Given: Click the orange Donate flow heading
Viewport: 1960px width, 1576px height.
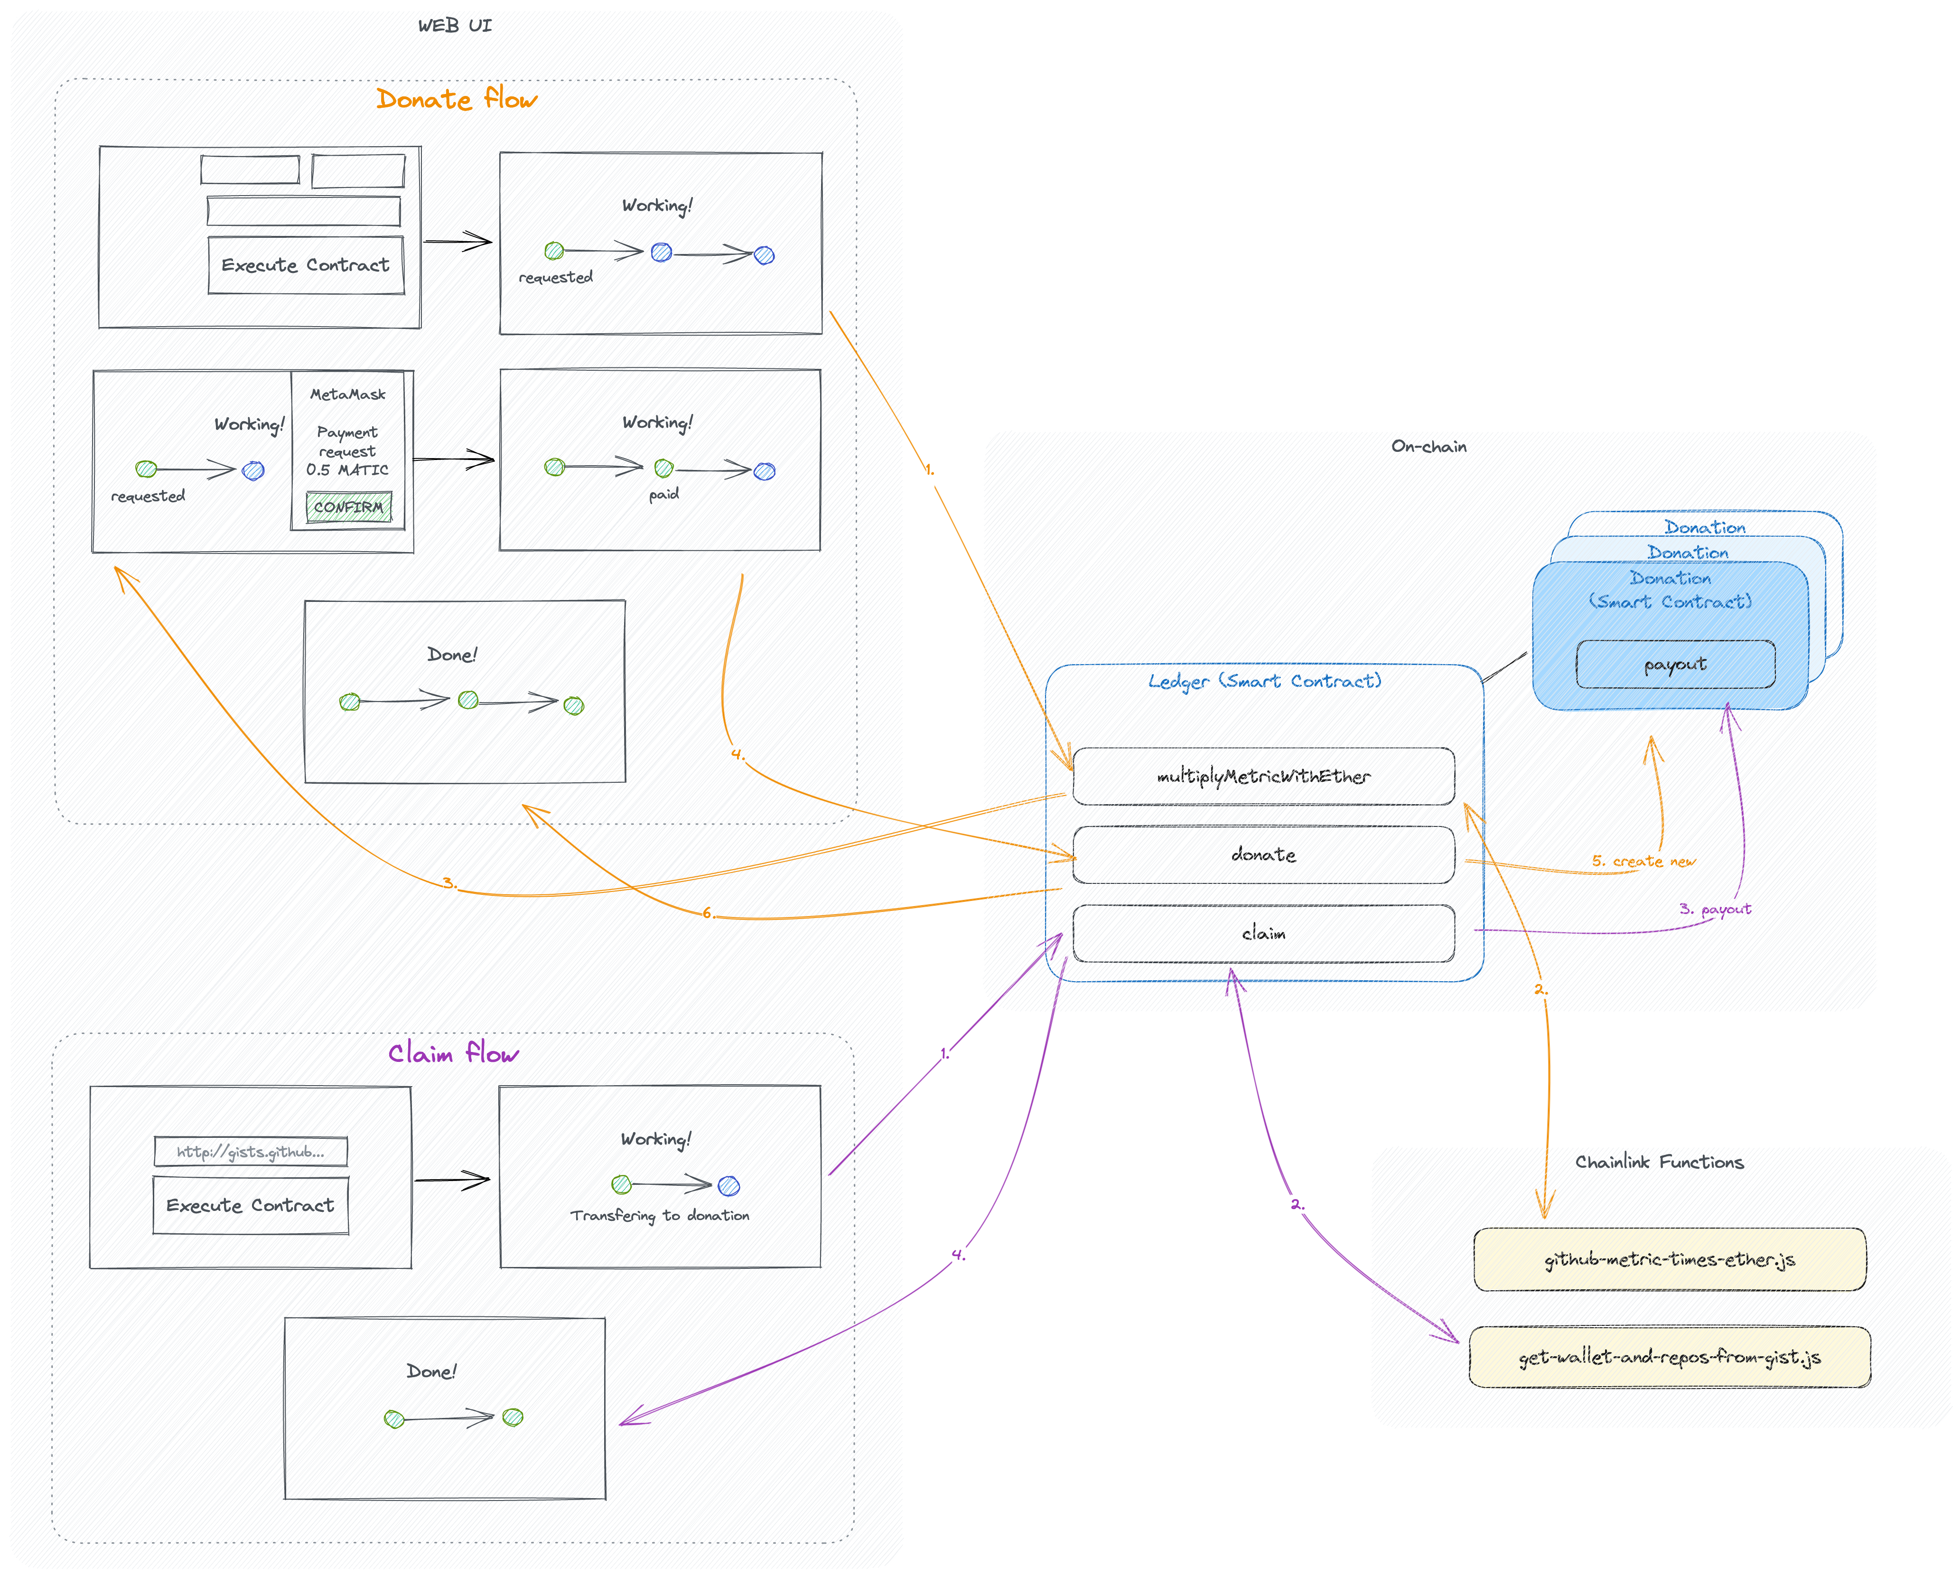Looking at the screenshot, I should pos(457,98).
